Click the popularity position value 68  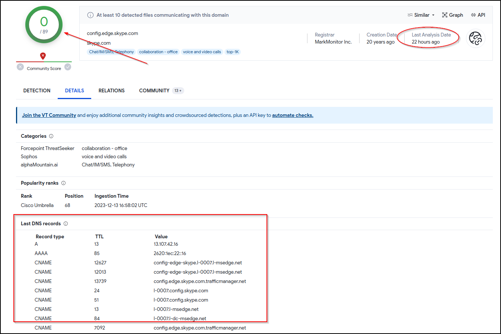click(x=67, y=206)
